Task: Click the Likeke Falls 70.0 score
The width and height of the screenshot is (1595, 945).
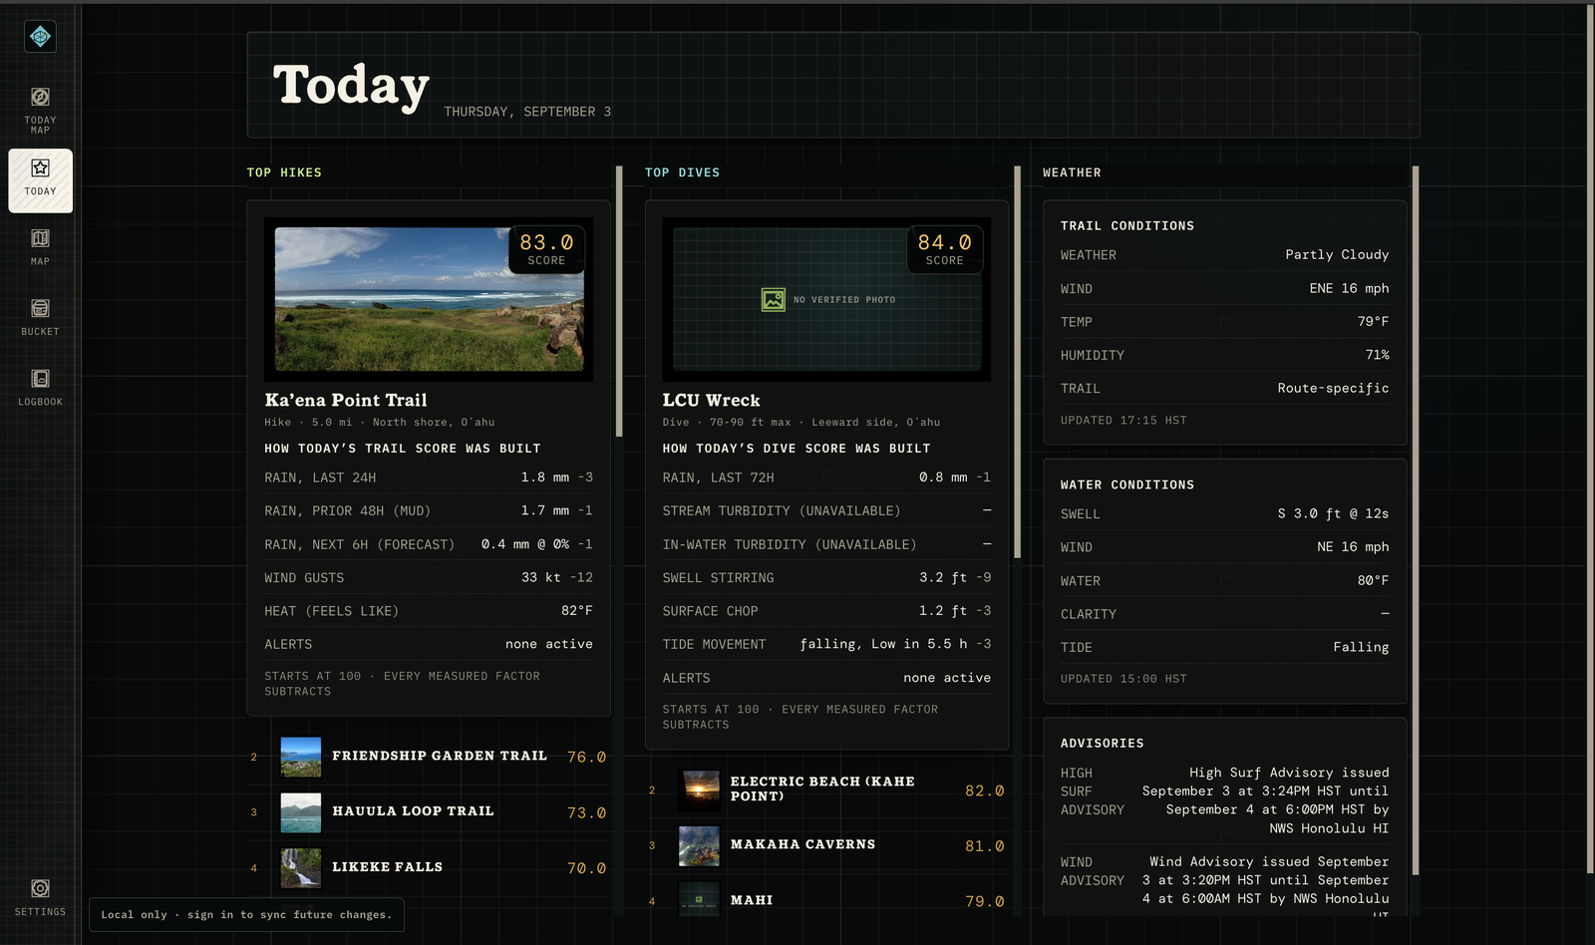Action: (x=586, y=868)
